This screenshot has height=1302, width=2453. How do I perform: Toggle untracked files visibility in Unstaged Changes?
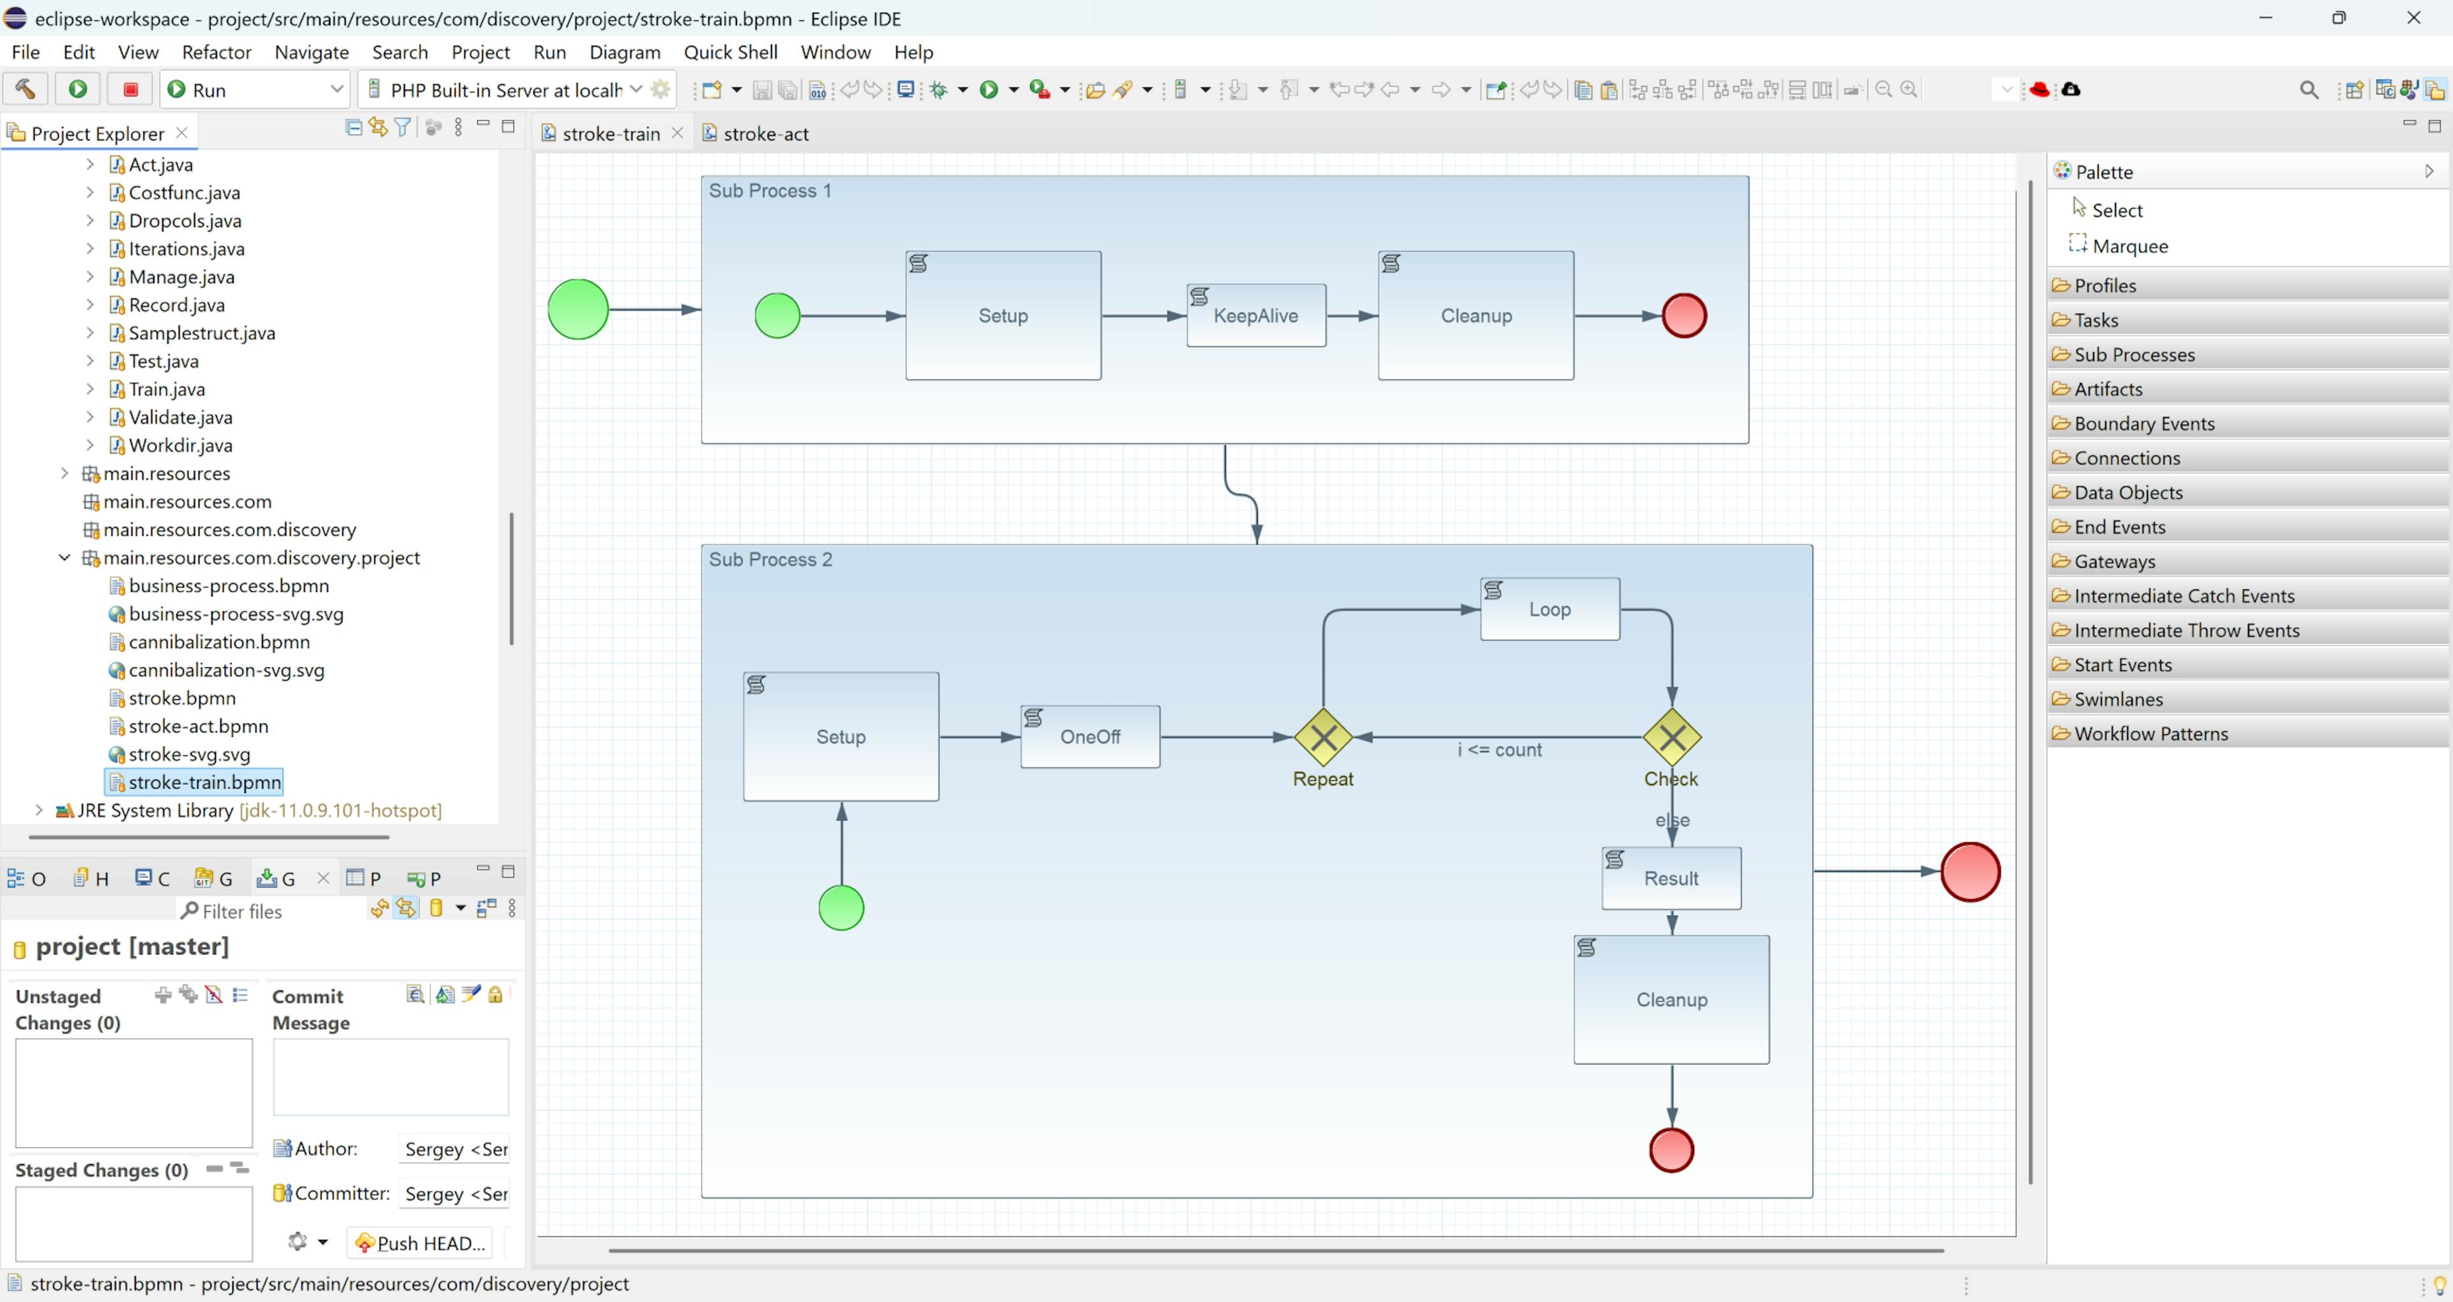click(x=214, y=995)
